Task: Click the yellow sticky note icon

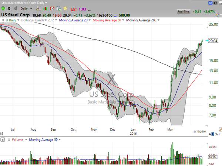Action: [x=65, y=8]
